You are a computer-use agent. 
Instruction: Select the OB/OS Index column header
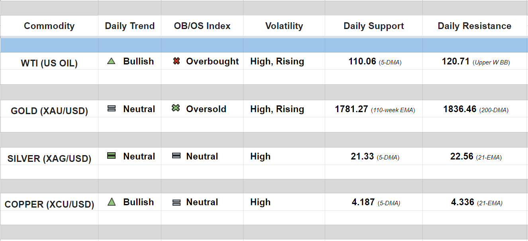tap(202, 26)
